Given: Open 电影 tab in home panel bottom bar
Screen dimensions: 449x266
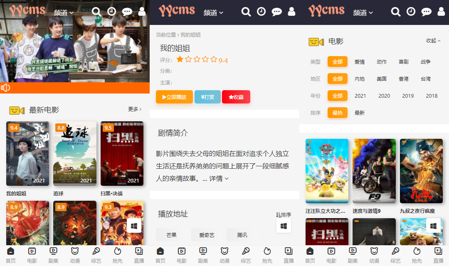Looking at the screenshot, I should 32,255.
